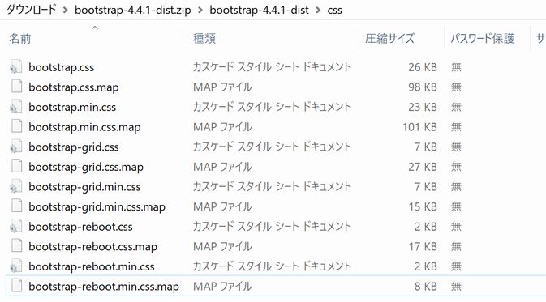The image size is (546, 302).
Task: Click the bootstrap-grid.css.map file icon
Action: (16, 167)
